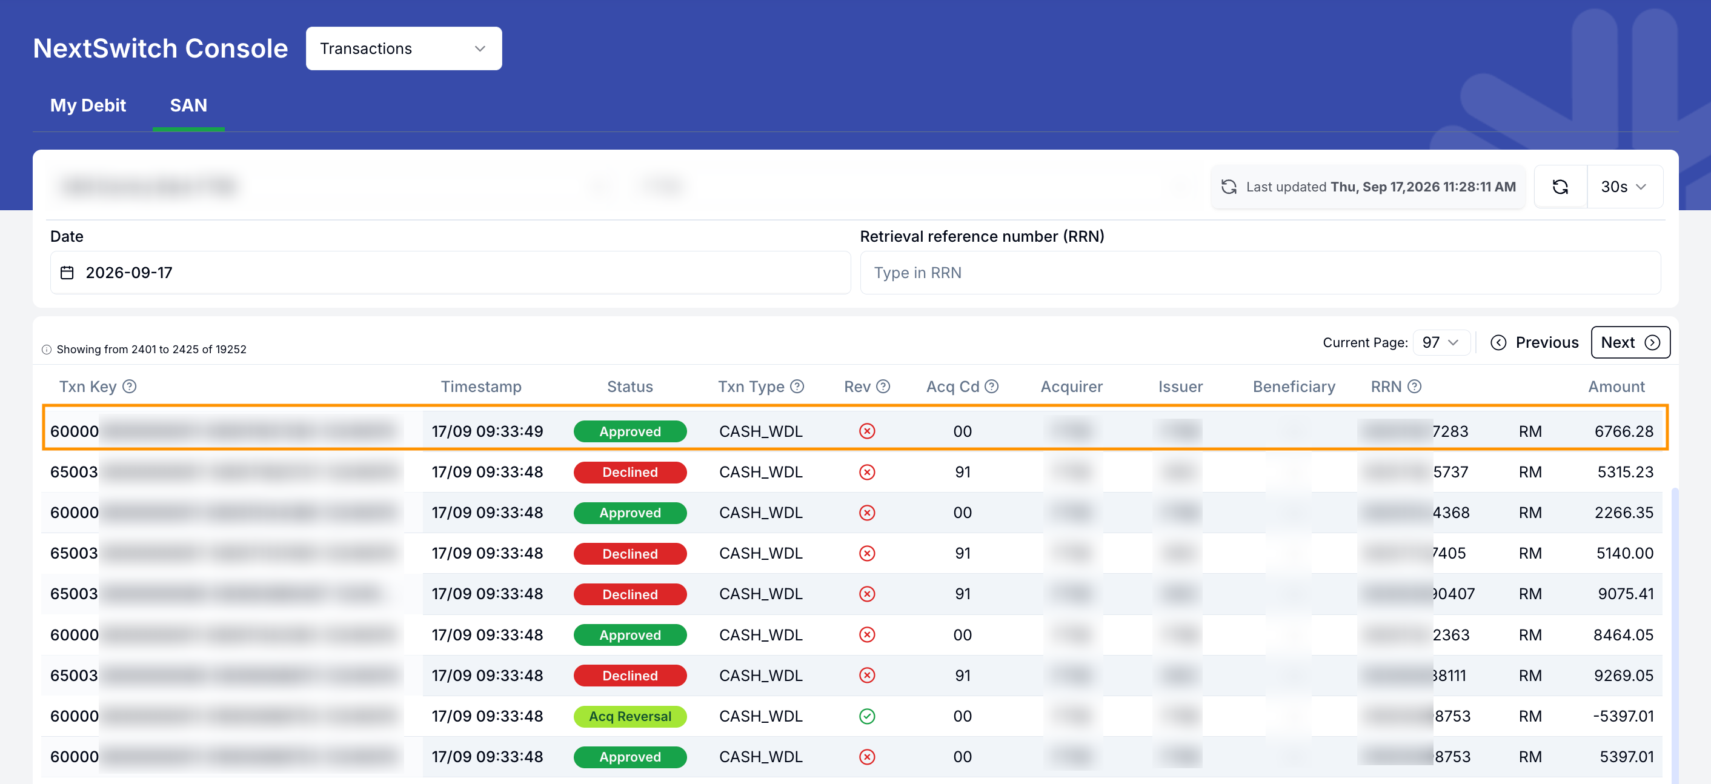
Task: Click the negative amount -5397.01
Action: [x=1623, y=716]
